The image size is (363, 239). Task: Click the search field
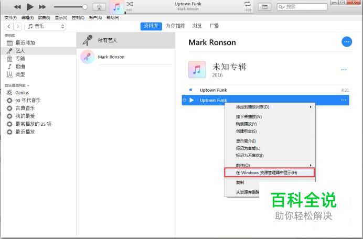302,7
